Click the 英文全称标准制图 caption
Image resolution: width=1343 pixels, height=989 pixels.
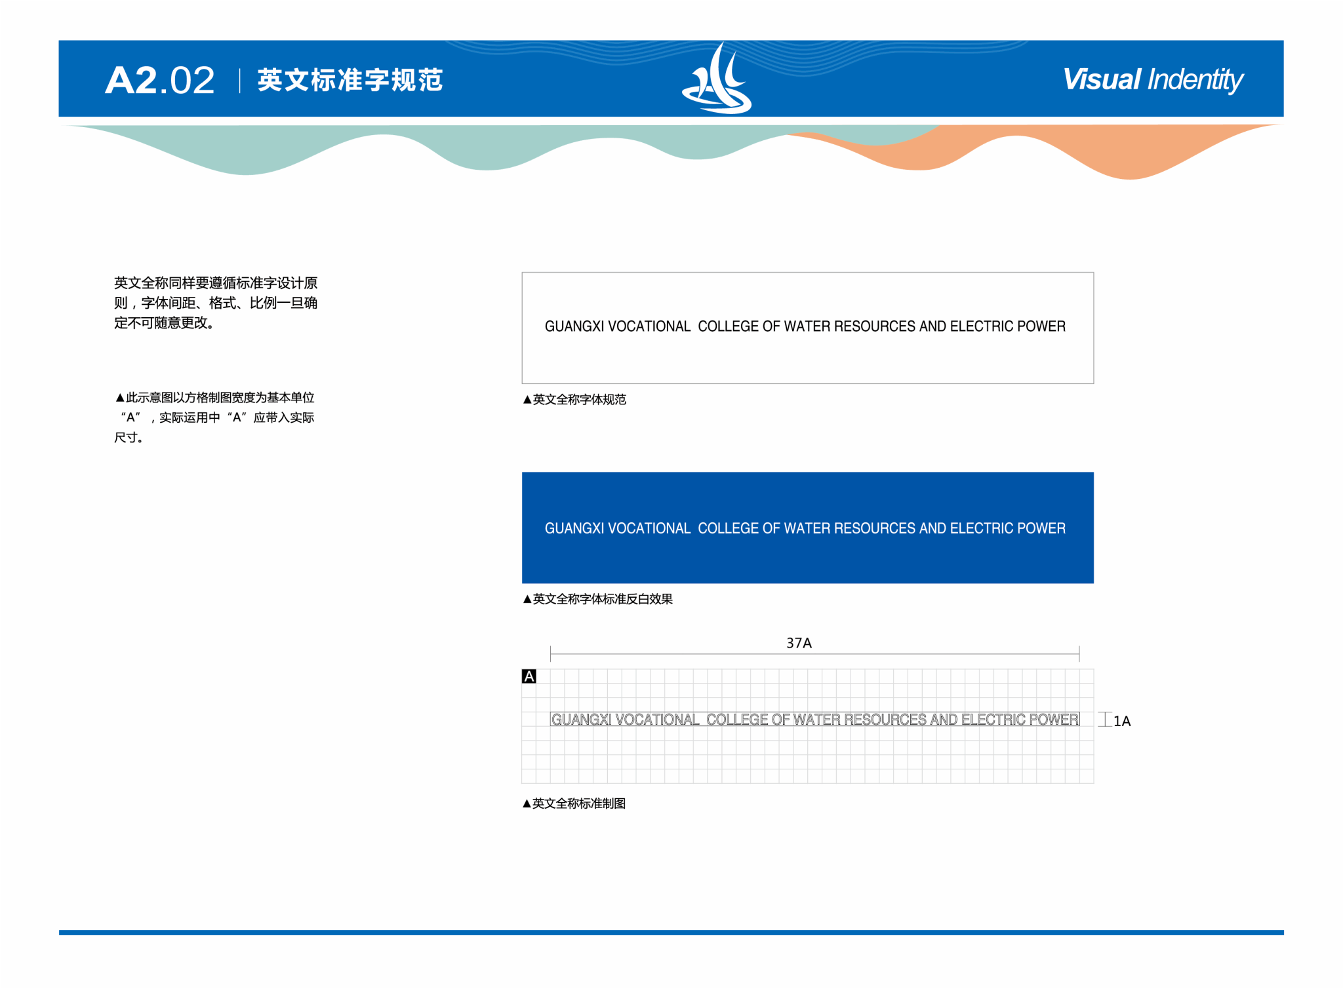pyautogui.click(x=574, y=804)
